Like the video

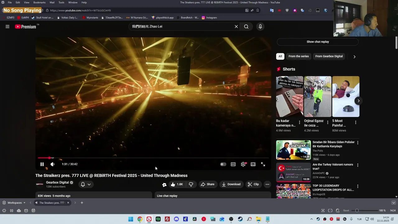coord(177,184)
